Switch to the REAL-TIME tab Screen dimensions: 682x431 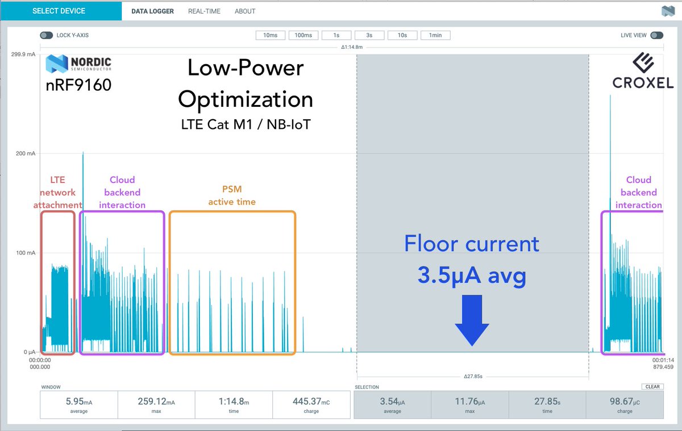pyautogui.click(x=204, y=11)
